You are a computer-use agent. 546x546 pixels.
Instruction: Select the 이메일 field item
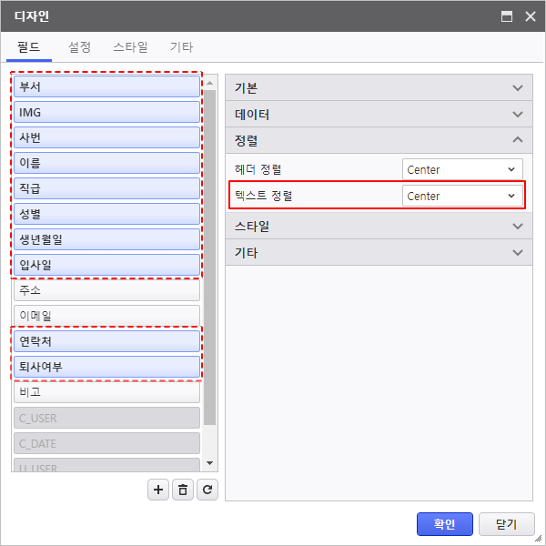point(106,316)
